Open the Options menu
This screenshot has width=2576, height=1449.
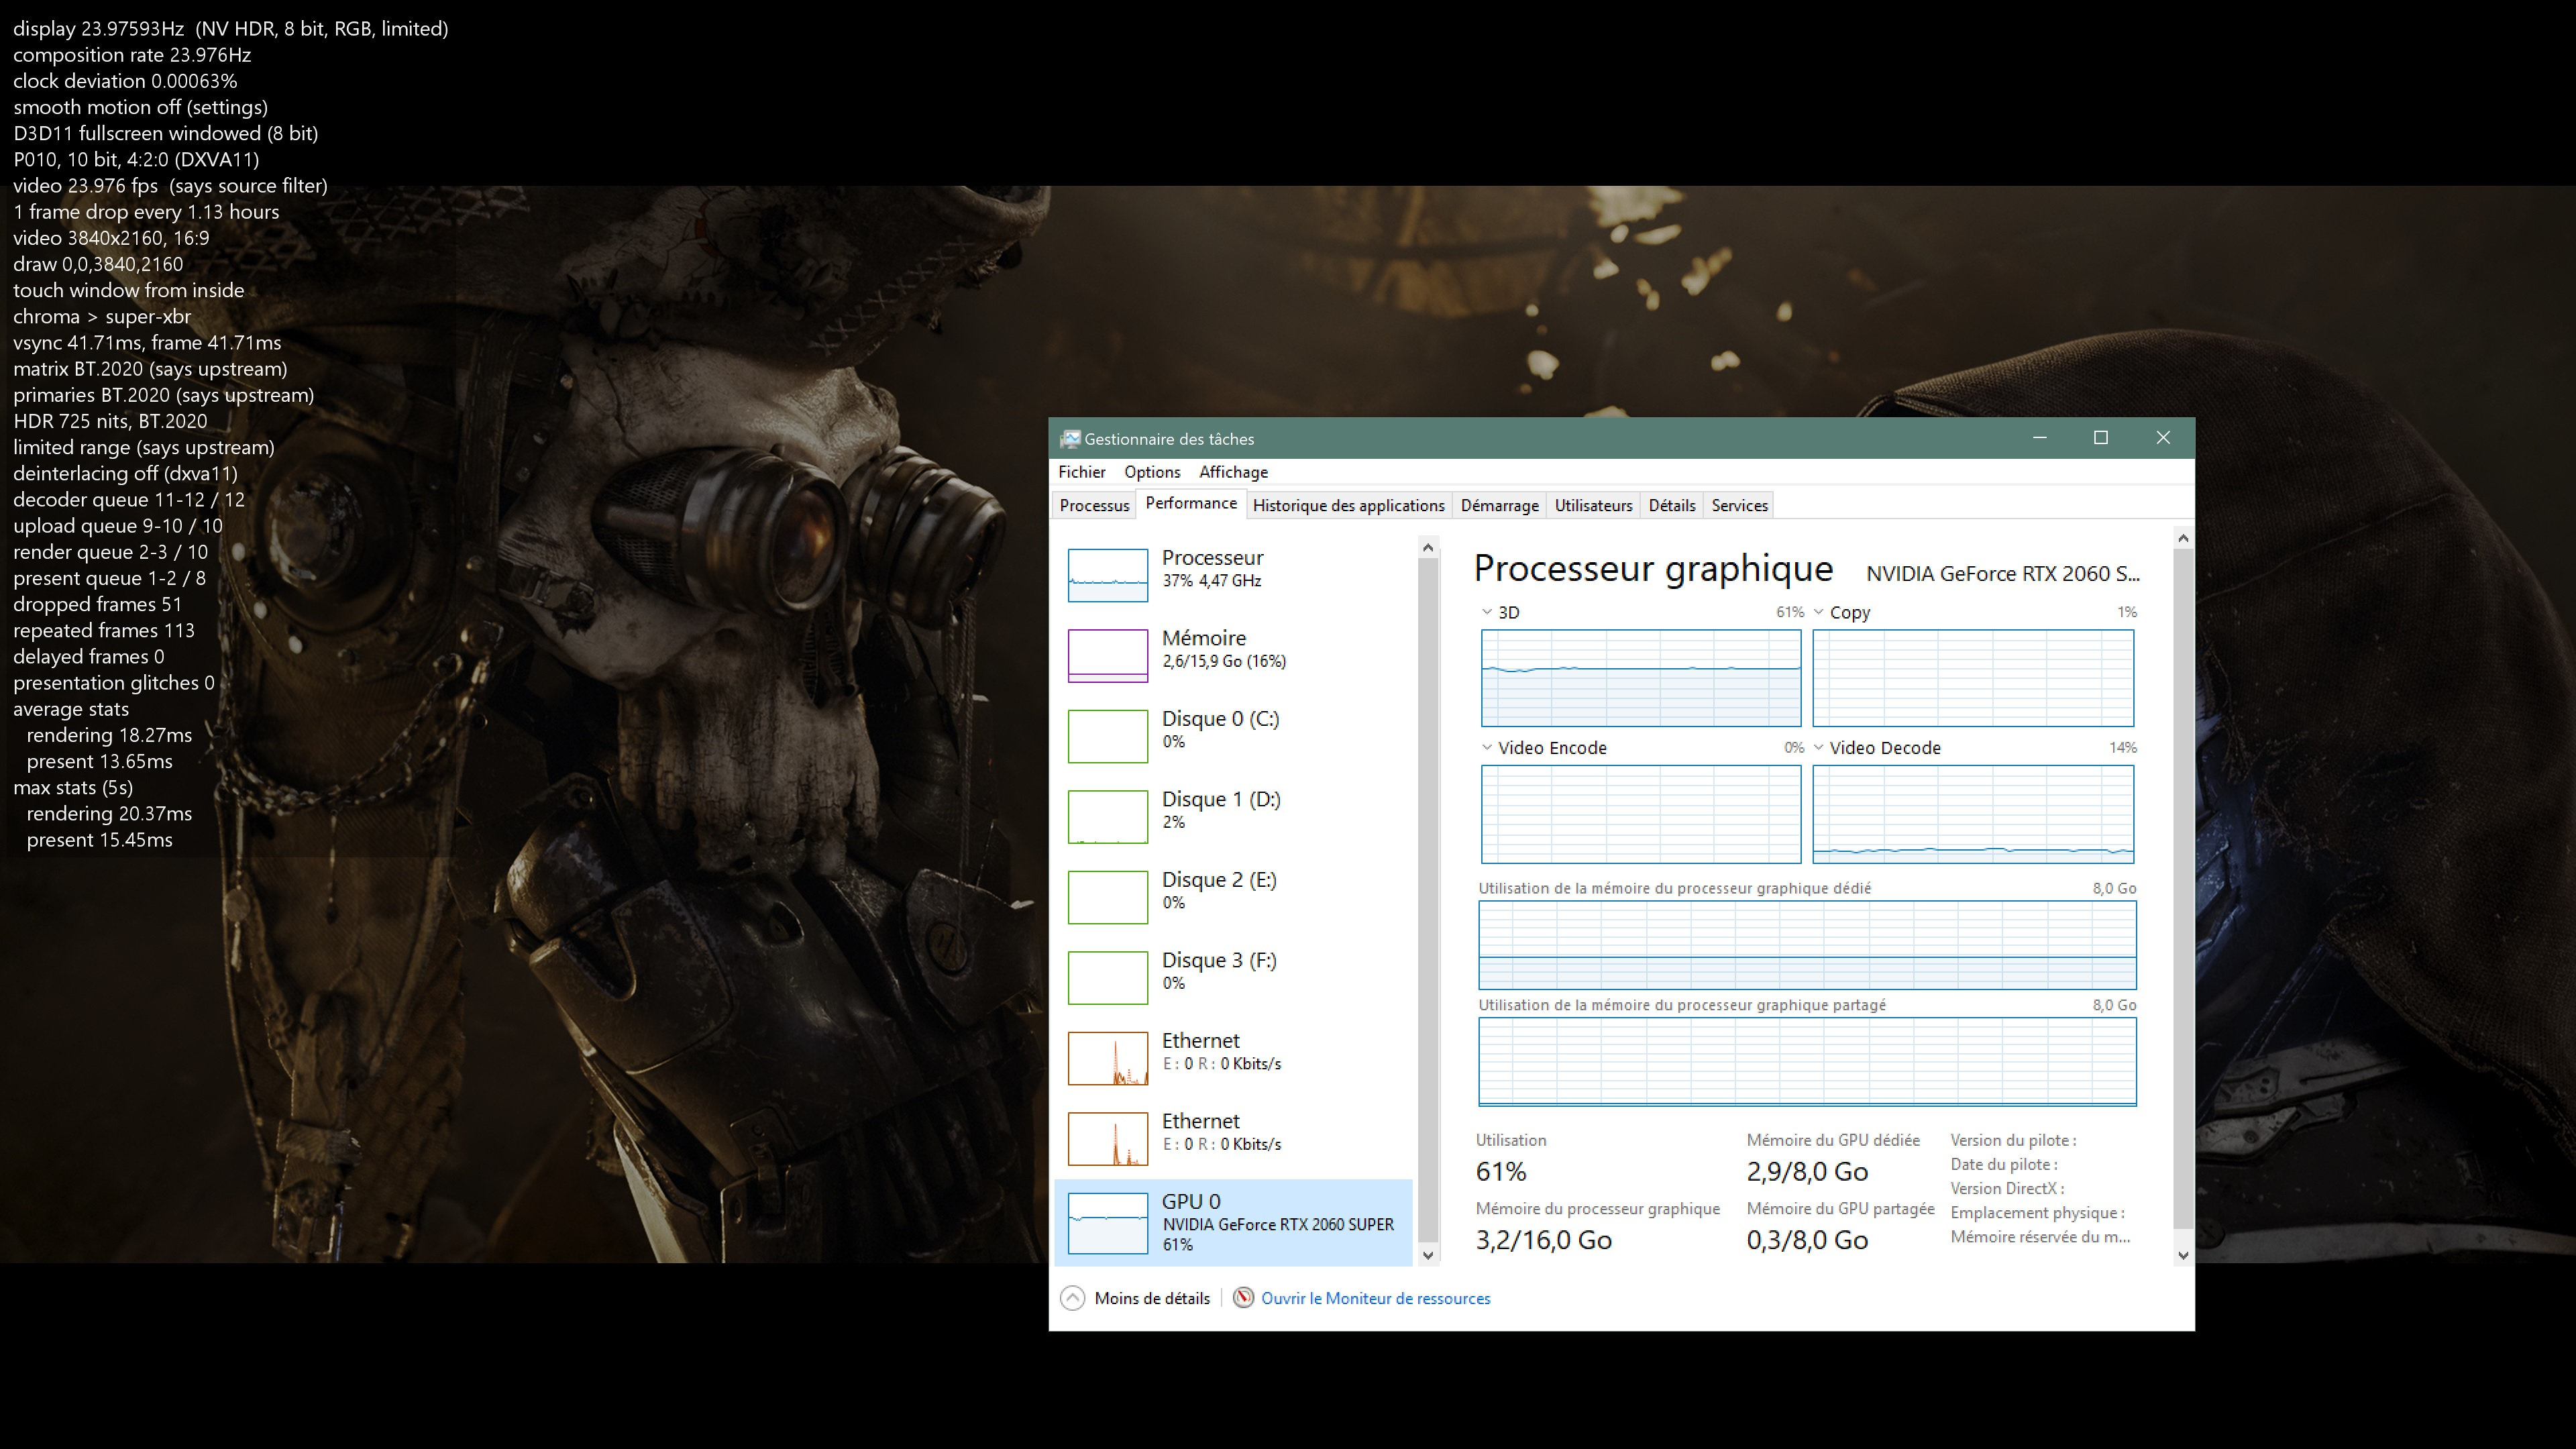pyautogui.click(x=1151, y=472)
